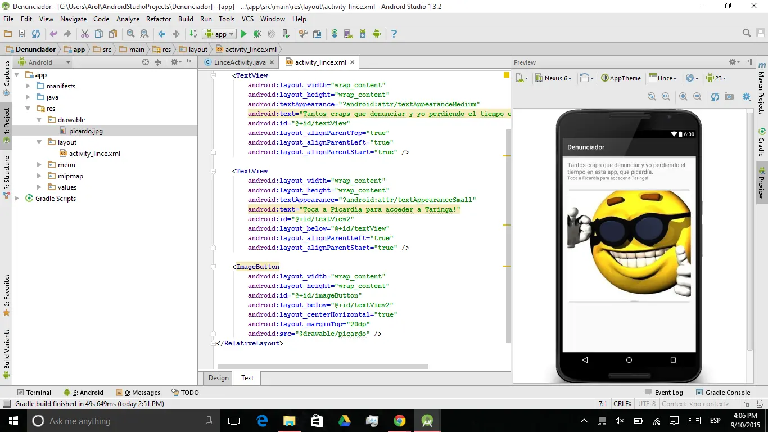
Task: Select picardo.jpg in project tree
Action: 85,131
